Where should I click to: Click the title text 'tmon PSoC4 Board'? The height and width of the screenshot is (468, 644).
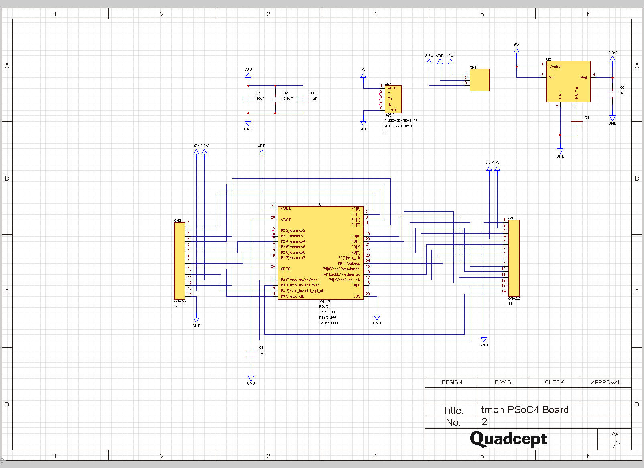coord(525,409)
